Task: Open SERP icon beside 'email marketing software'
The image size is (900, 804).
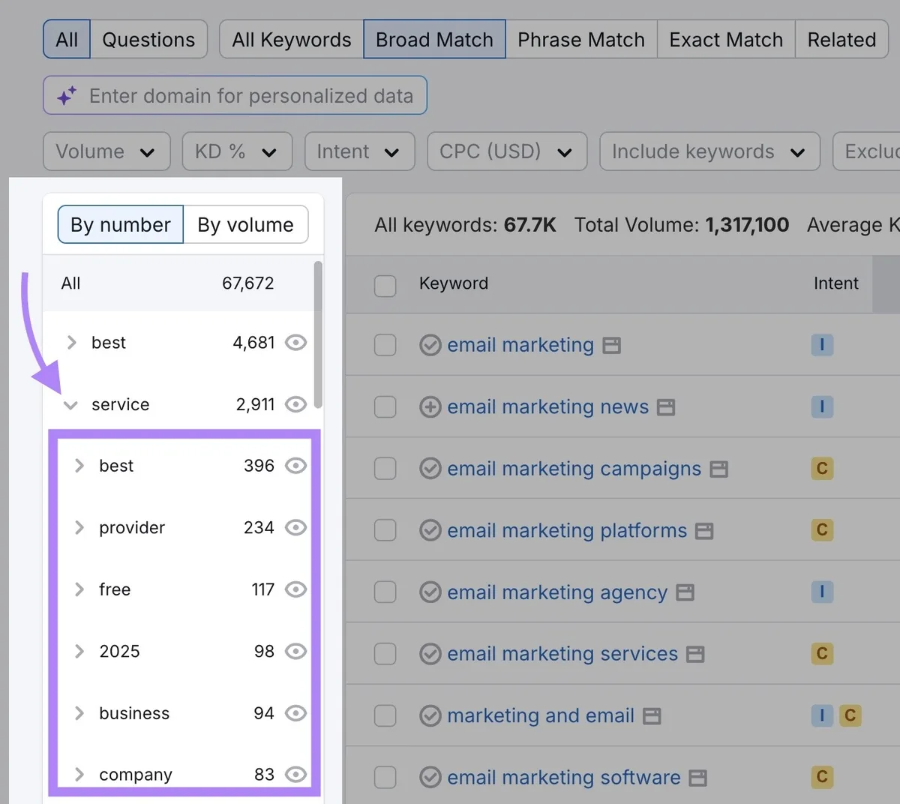Action: click(x=698, y=778)
